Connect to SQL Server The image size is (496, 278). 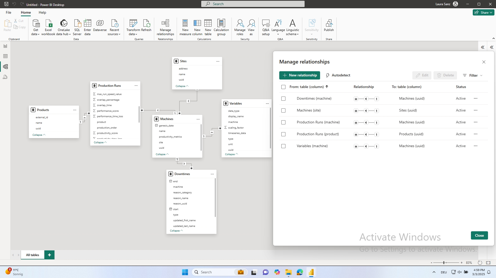coord(77,27)
